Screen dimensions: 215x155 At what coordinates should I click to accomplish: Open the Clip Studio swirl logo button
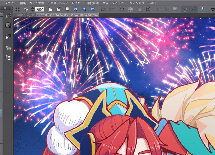click(x=39, y=9)
